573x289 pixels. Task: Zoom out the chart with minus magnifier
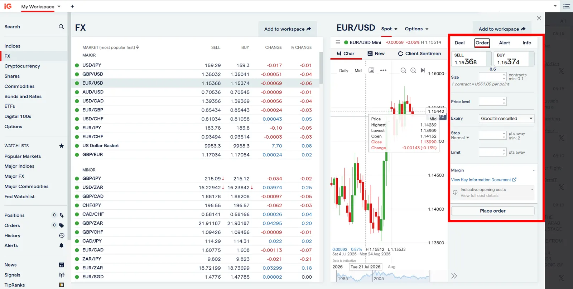point(403,70)
